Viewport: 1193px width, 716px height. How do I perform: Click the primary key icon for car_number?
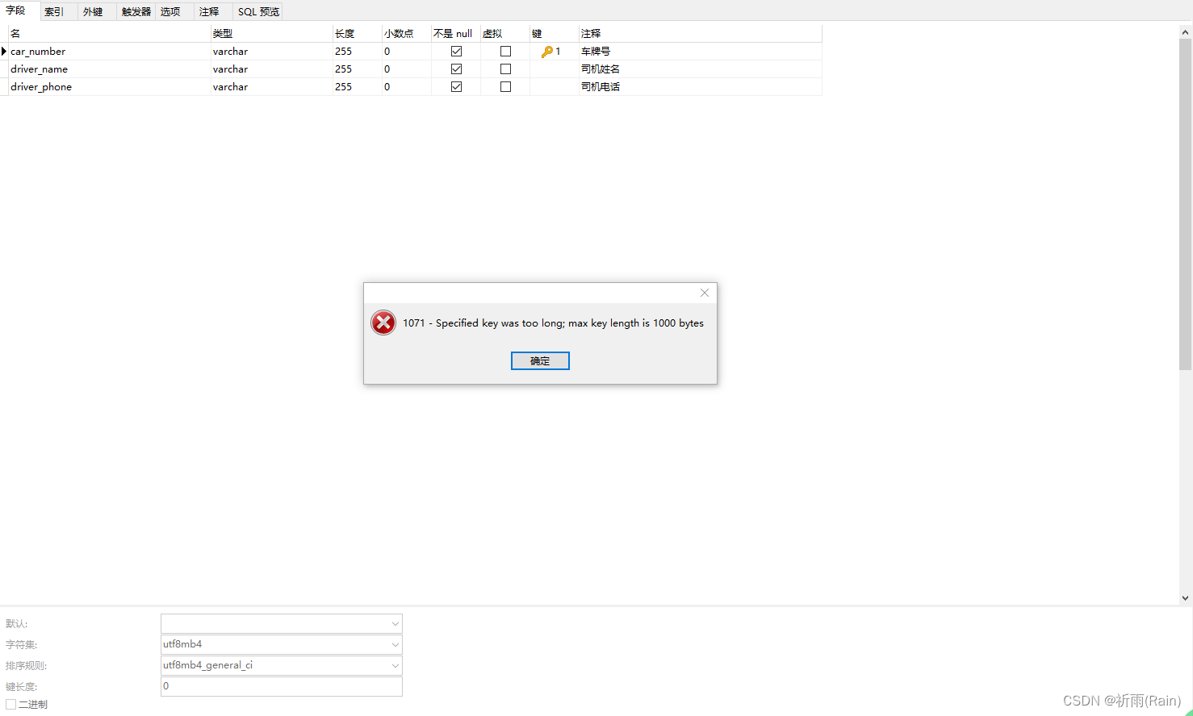[x=547, y=52]
